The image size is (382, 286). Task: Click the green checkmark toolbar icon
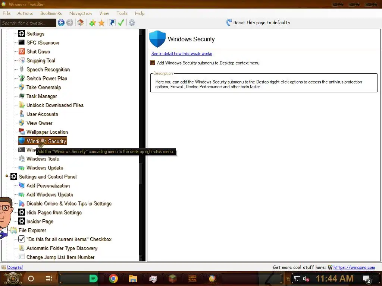(x=121, y=23)
